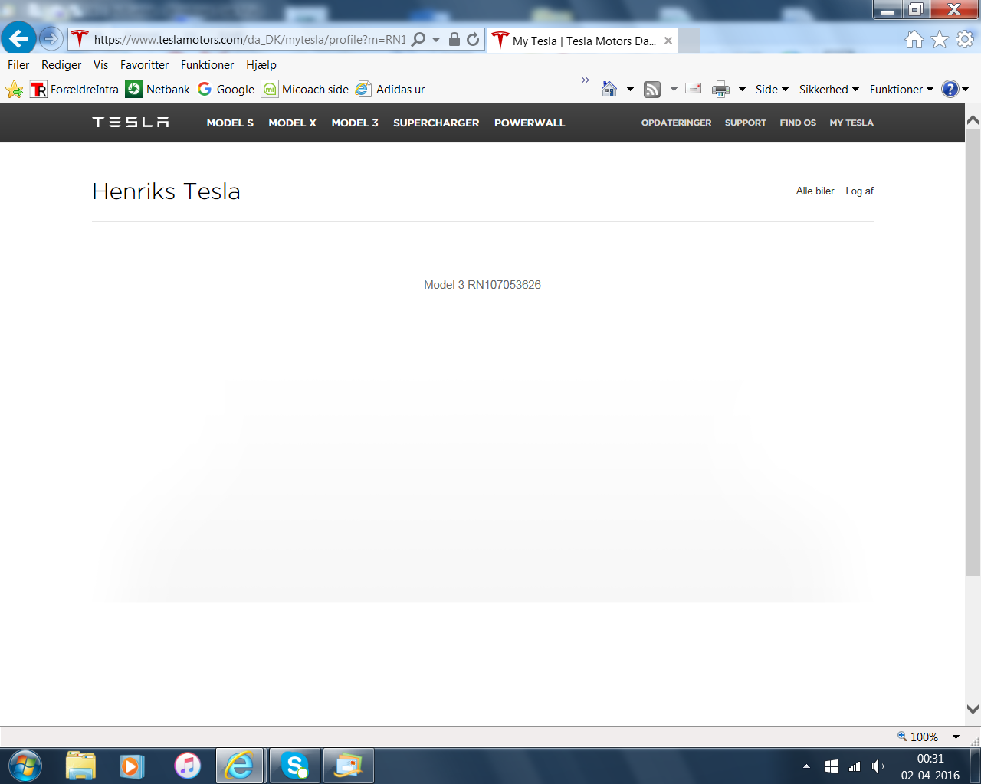Open the ForældreIntra favorite
981x784 pixels.
coord(74,90)
